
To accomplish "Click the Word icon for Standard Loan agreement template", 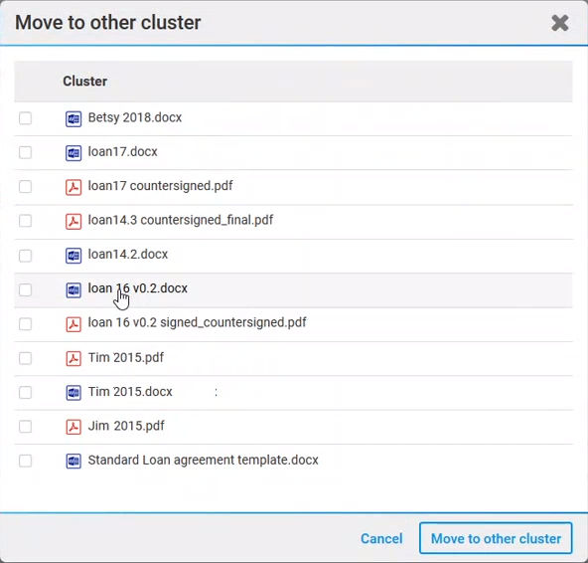I will point(73,462).
